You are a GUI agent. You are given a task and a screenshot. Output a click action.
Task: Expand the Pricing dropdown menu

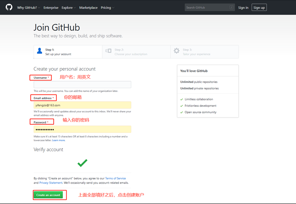(x=108, y=7)
